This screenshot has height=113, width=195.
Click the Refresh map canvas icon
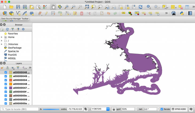point(140,7)
